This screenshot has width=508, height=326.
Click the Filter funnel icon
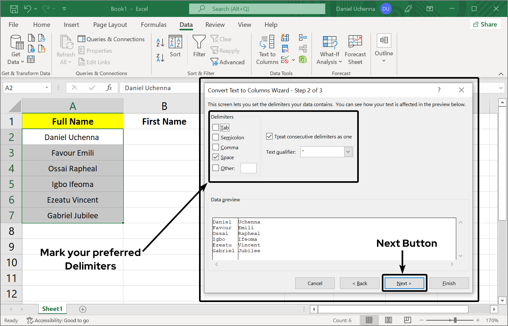[x=199, y=42]
